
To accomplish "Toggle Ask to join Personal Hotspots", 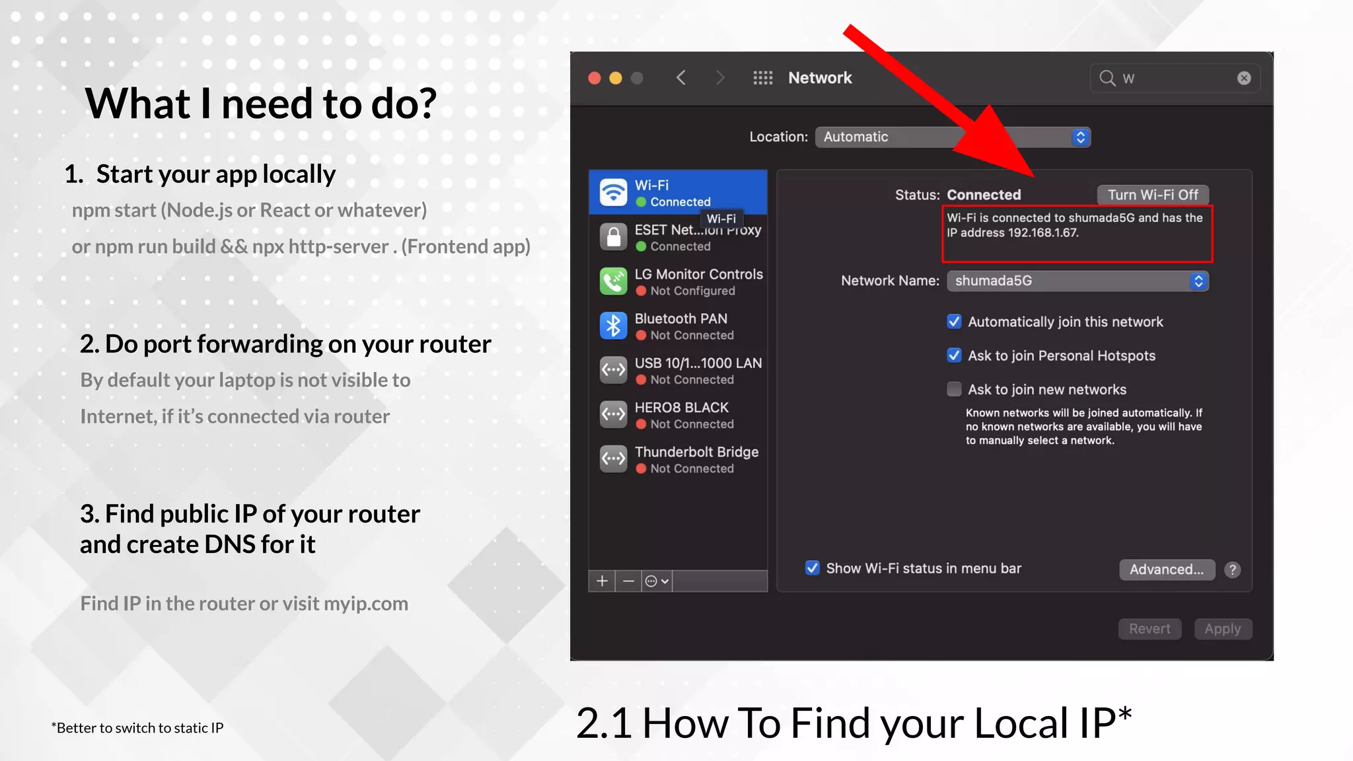I will click(x=954, y=355).
